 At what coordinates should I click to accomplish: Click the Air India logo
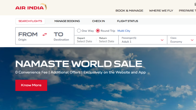pyautogui.click(x=31, y=7)
